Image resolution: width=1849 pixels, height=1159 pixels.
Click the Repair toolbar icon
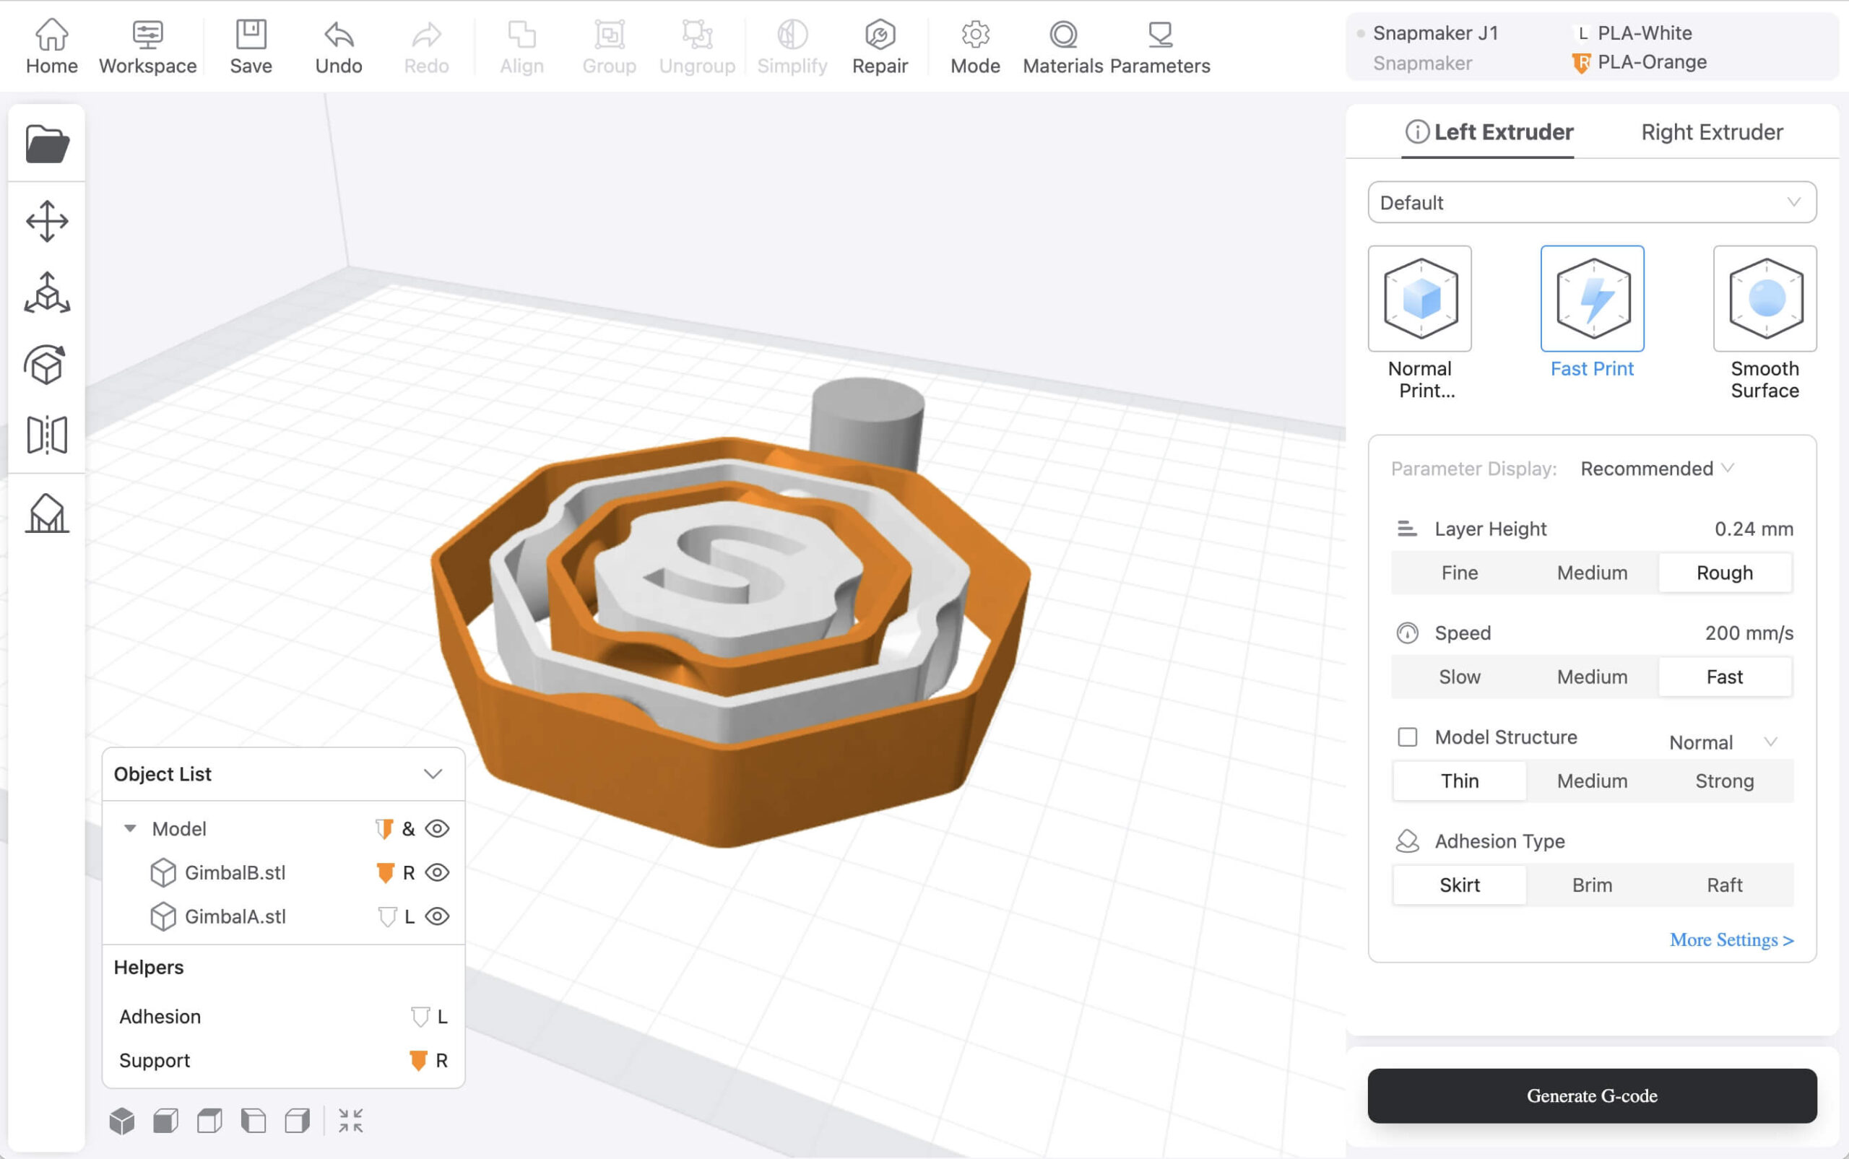(x=879, y=48)
